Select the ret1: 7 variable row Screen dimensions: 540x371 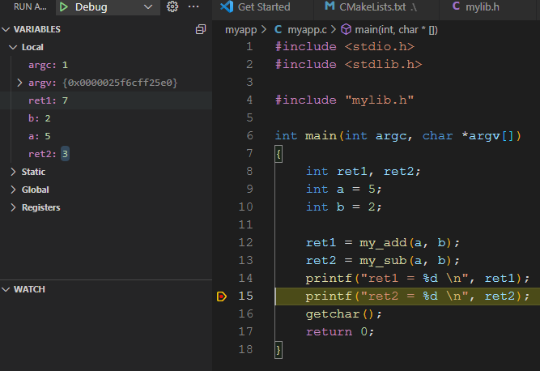point(106,100)
